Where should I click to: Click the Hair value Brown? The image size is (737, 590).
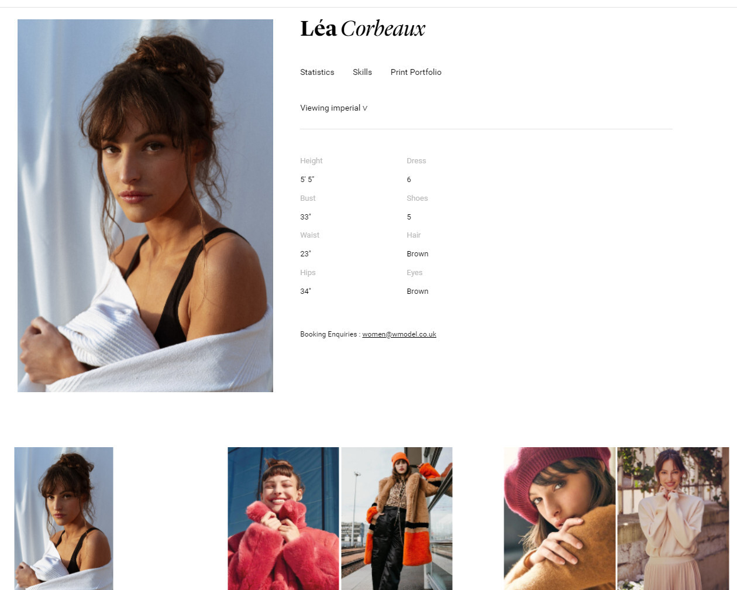pyautogui.click(x=418, y=254)
